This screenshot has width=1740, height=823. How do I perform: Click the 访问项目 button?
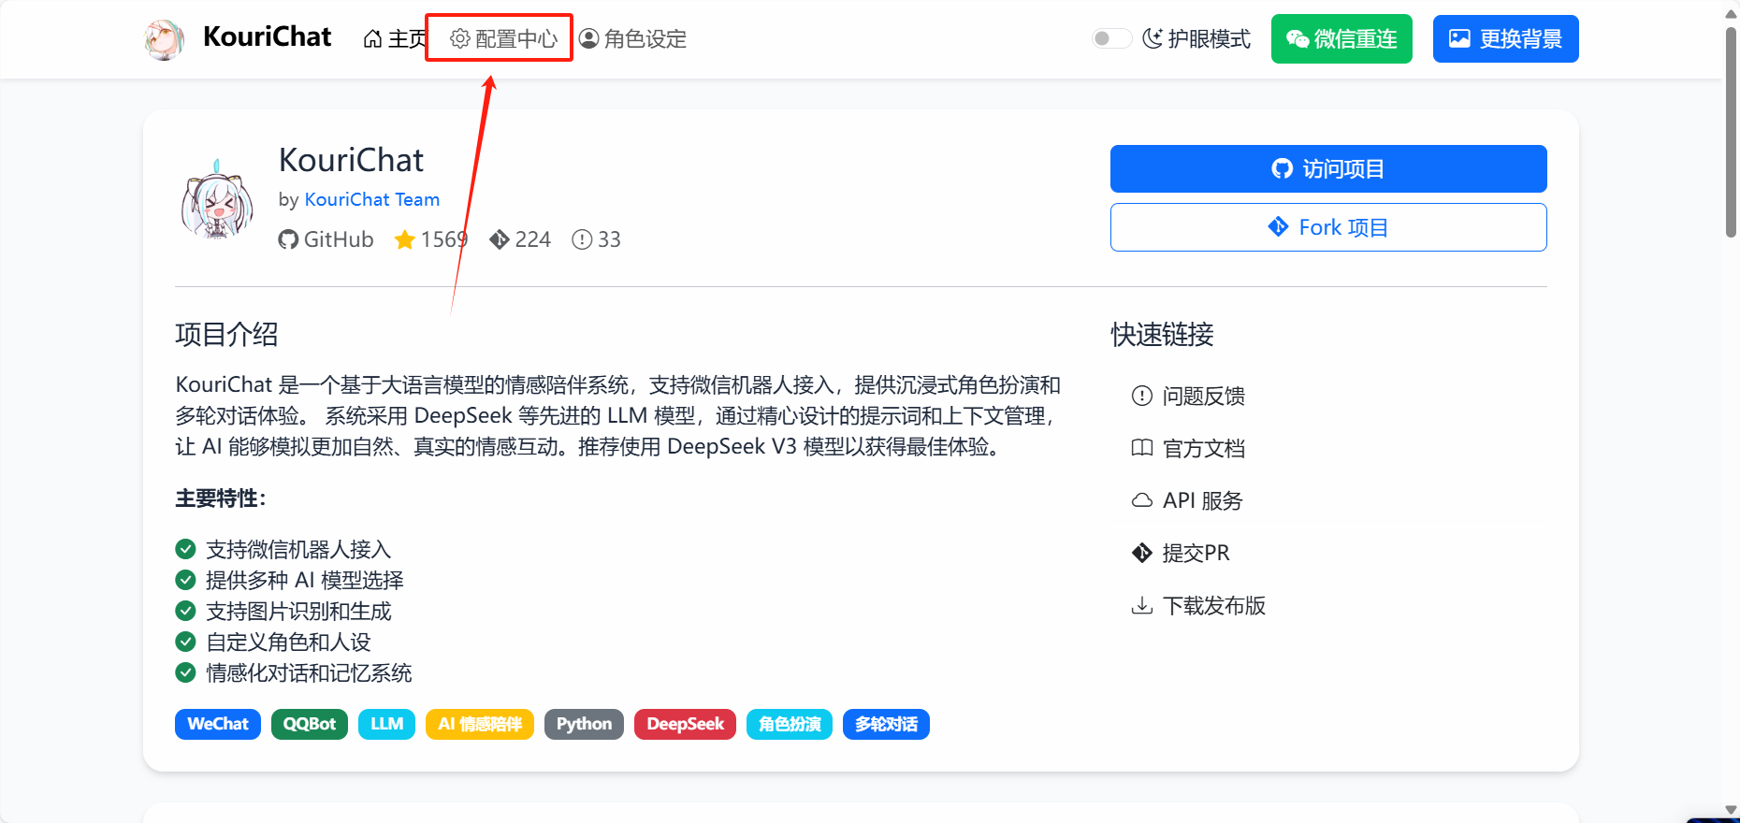tap(1328, 169)
